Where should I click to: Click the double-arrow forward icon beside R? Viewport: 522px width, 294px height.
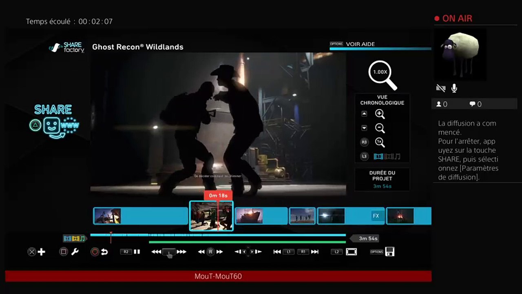[x=219, y=252]
